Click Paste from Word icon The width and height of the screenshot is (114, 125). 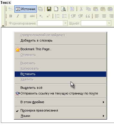click(x=110, y=9)
